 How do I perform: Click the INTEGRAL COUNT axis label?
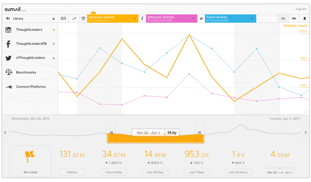coord(295,26)
